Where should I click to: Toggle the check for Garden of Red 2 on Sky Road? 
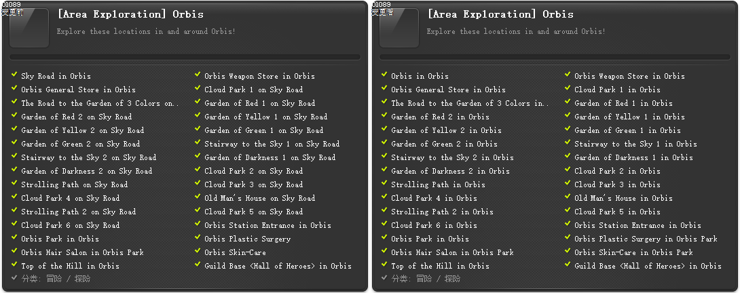[x=14, y=116]
